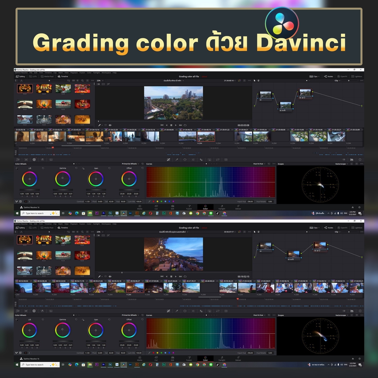Switch to the Deliver page in lower Resolve window
Image resolution: width=378 pixels, height=378 pixels.
238,359
